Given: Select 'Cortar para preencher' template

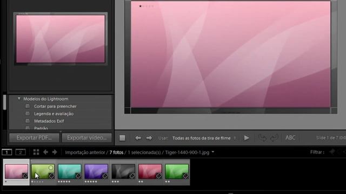Looking at the screenshot, I should (x=55, y=106).
